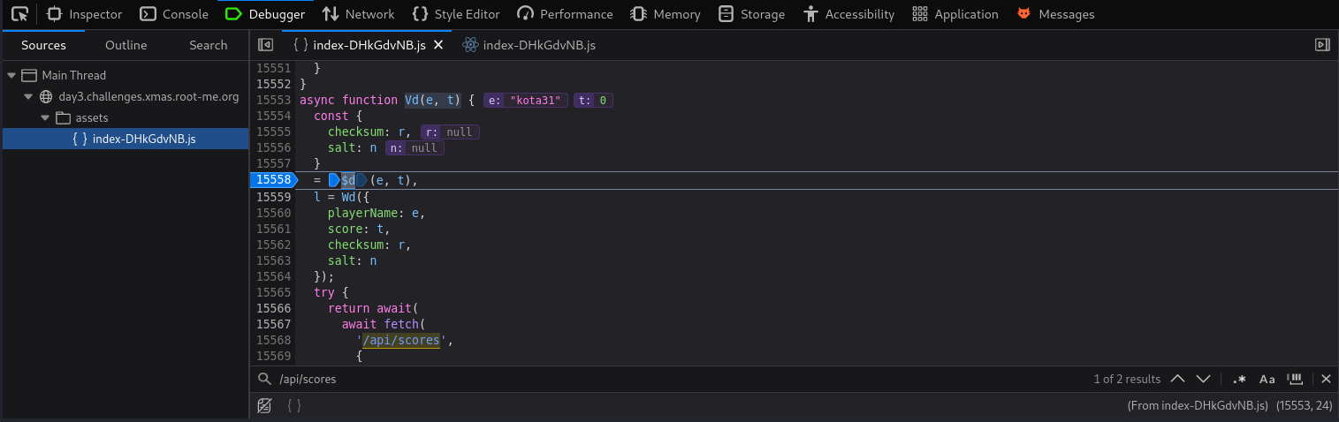Collapse the assets folder arrow
1339x422 pixels.
[44, 117]
